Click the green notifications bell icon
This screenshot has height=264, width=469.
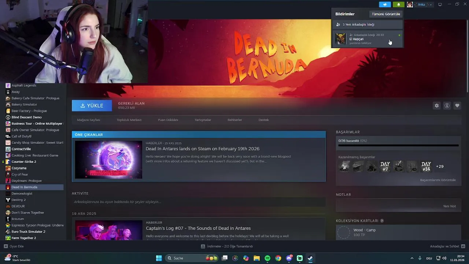(399, 4)
